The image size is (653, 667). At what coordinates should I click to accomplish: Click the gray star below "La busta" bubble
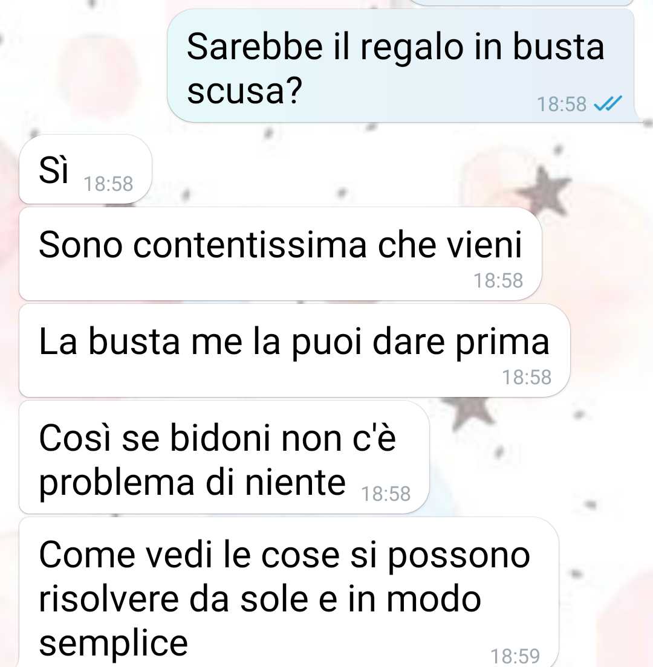pyautogui.click(x=471, y=411)
